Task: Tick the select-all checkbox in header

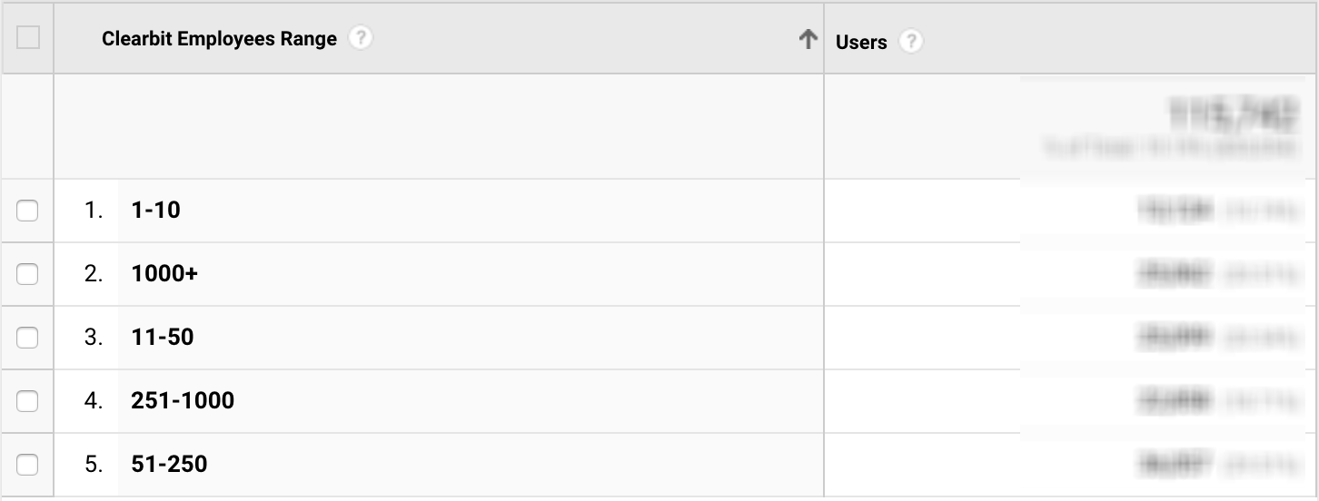Action: [28, 38]
